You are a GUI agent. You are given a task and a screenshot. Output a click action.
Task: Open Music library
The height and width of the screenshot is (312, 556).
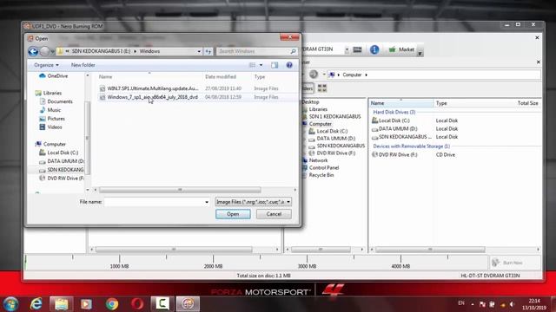pos(50,110)
